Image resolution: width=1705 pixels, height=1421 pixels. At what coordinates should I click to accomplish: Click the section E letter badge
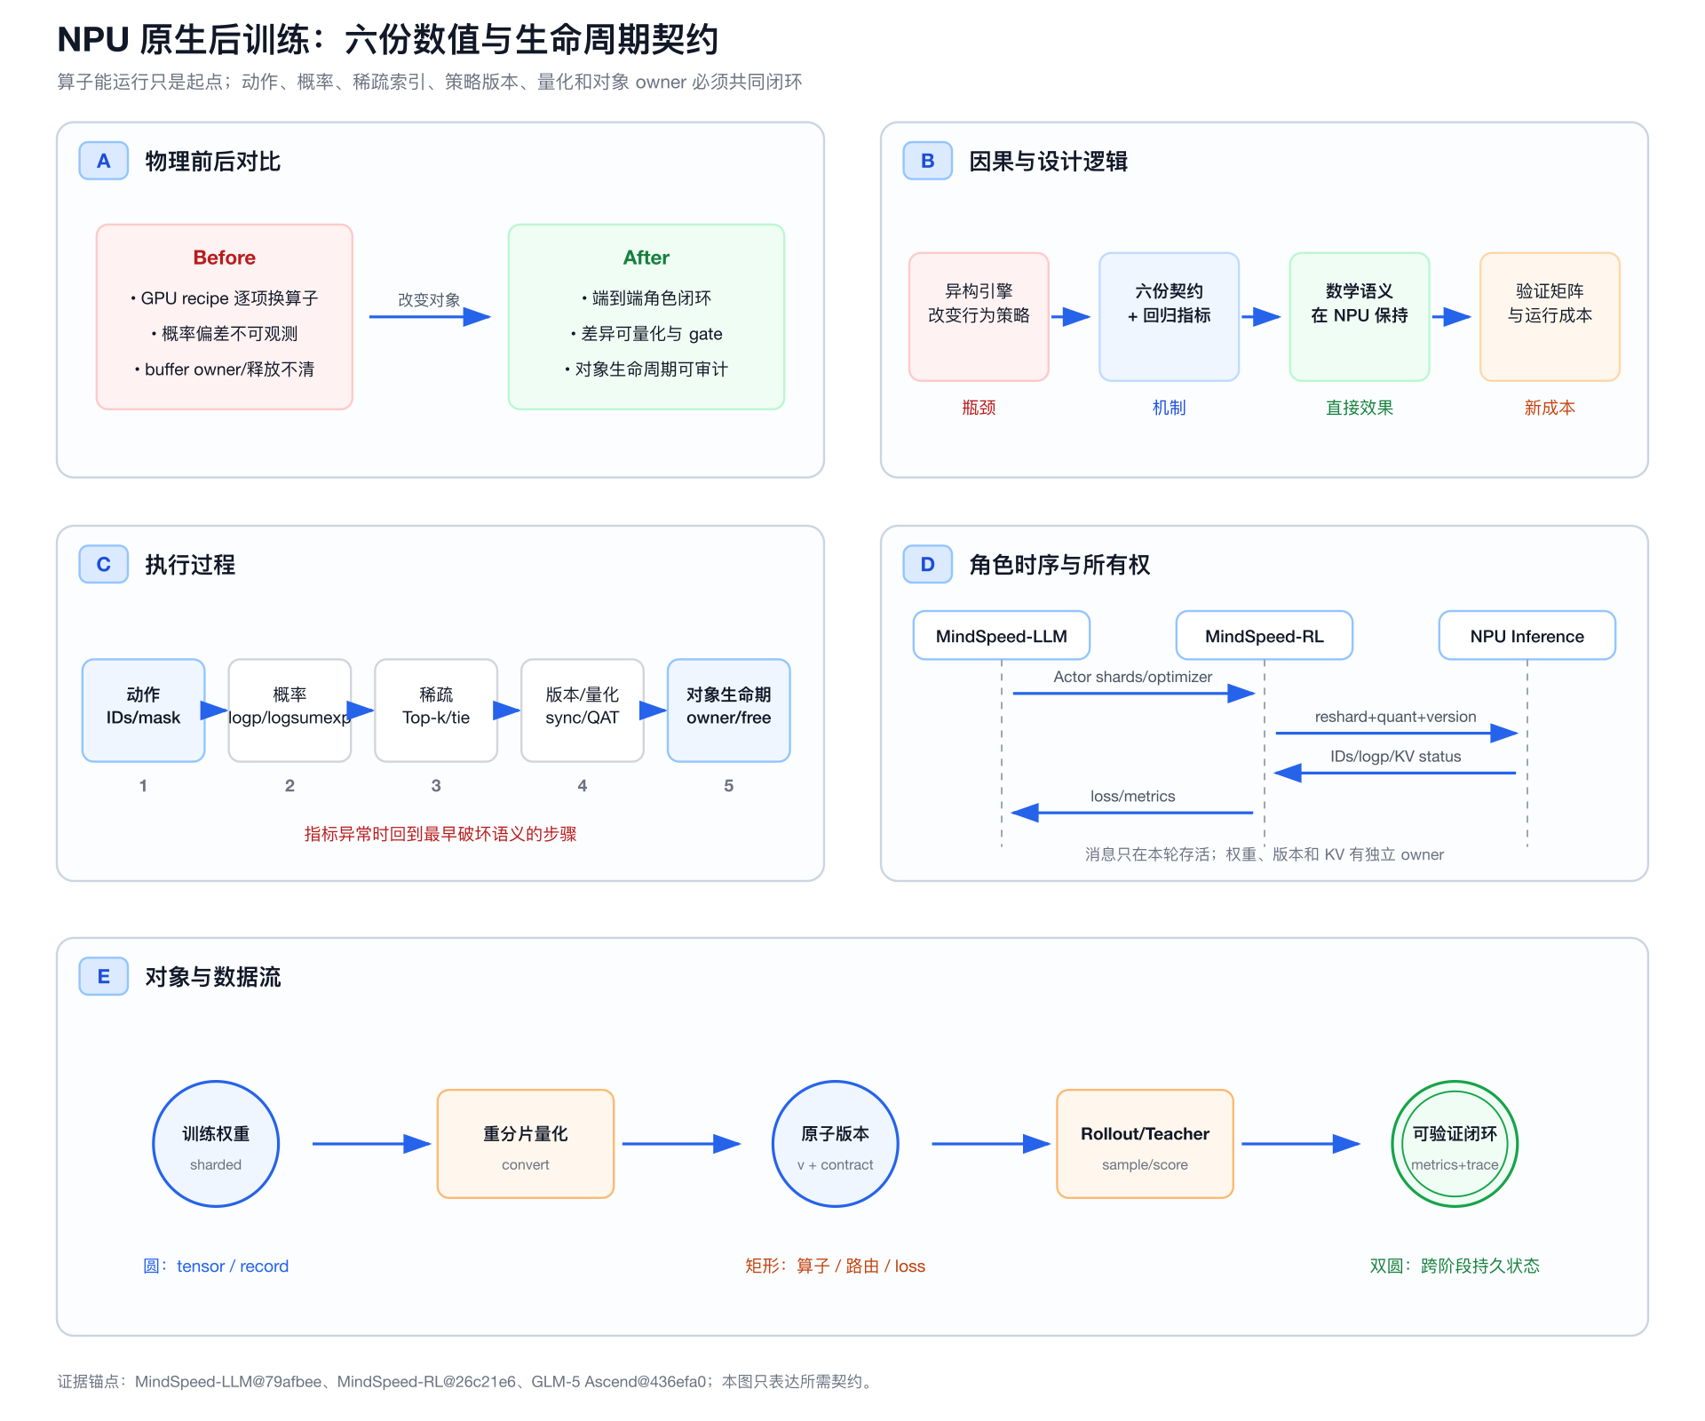(x=104, y=976)
